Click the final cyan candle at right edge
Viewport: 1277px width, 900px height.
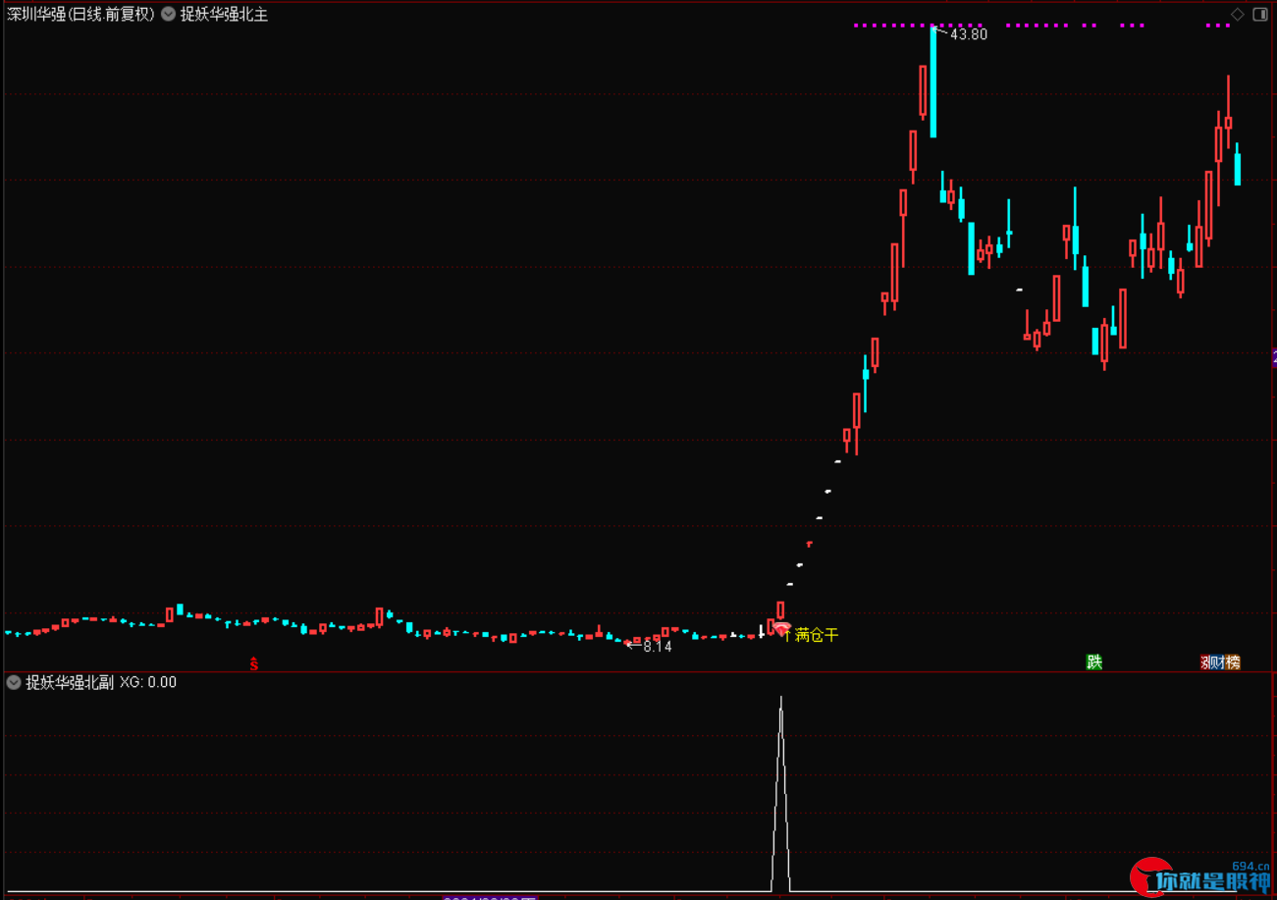coord(1237,165)
